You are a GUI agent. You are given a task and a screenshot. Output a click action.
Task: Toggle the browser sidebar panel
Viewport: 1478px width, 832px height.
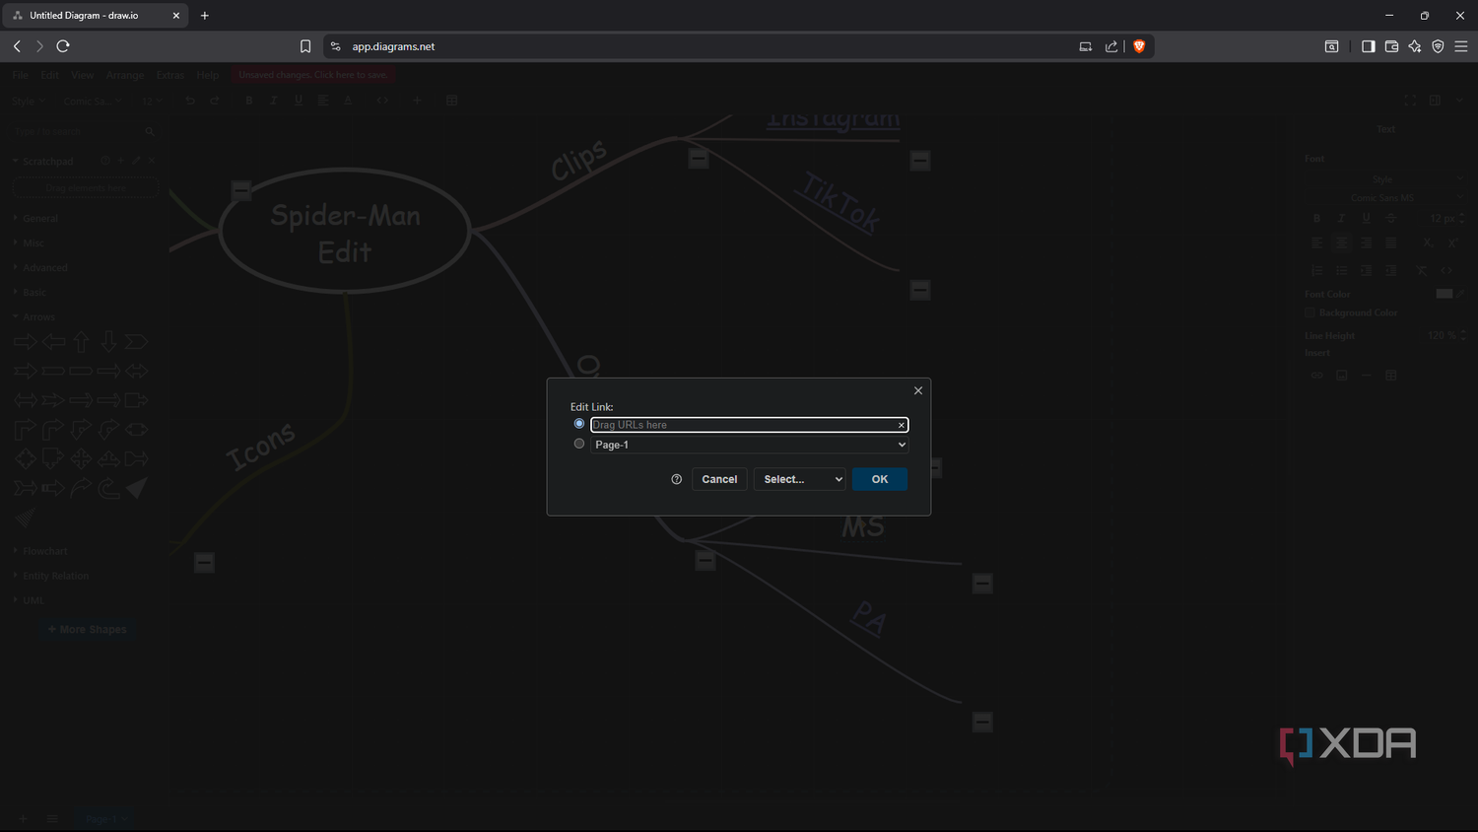[x=1368, y=46]
